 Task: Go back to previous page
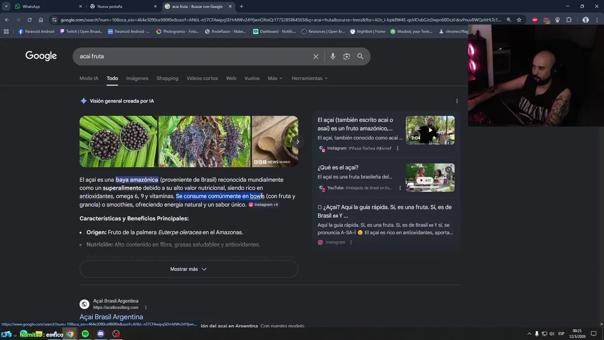[x=7, y=20]
